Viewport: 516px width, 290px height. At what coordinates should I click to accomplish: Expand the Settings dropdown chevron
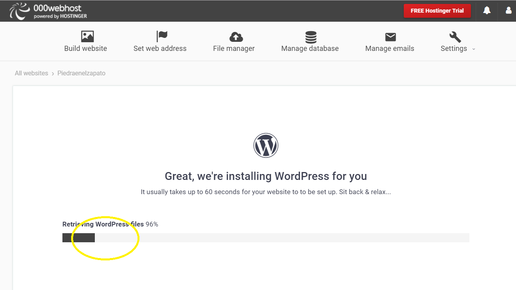(473, 49)
